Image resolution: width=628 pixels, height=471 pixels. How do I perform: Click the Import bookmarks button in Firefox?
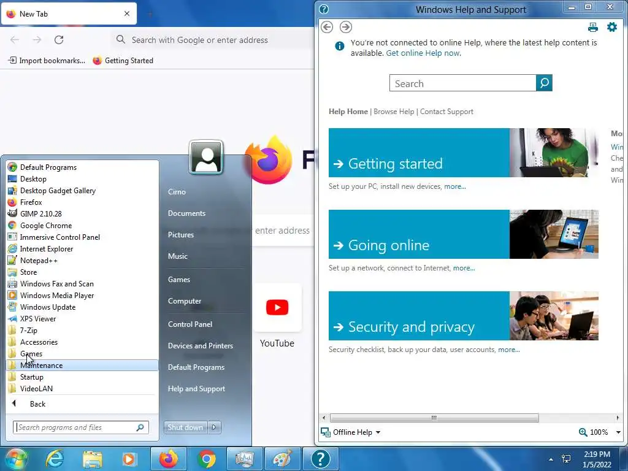tap(47, 61)
